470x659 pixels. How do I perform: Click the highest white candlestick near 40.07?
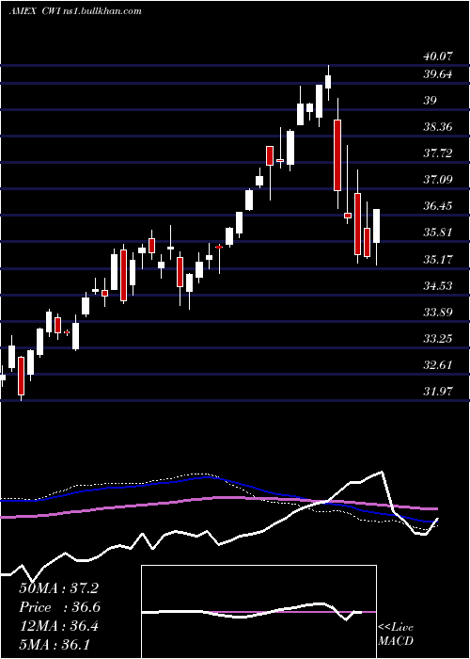click(x=328, y=82)
